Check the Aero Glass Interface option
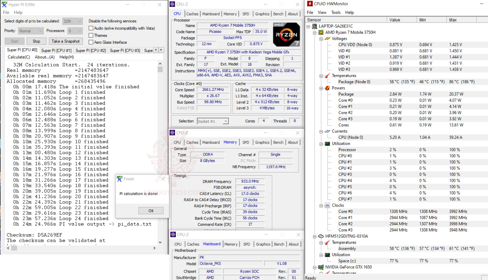The width and height of the screenshot is (488, 280). pyautogui.click(x=91, y=42)
